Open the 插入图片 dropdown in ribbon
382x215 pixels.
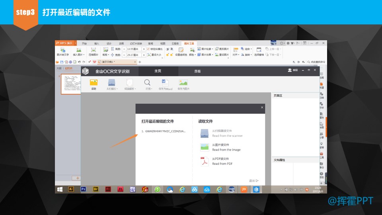79,55
